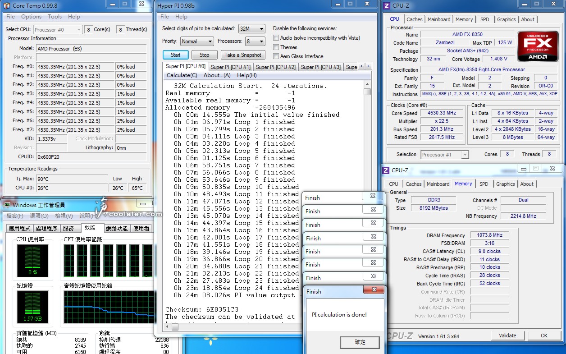Open Task Manager 選項 menu

(39, 216)
